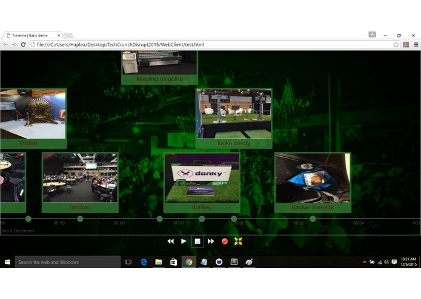
Task: Open the hacker steroids photo card
Action: coord(313,182)
